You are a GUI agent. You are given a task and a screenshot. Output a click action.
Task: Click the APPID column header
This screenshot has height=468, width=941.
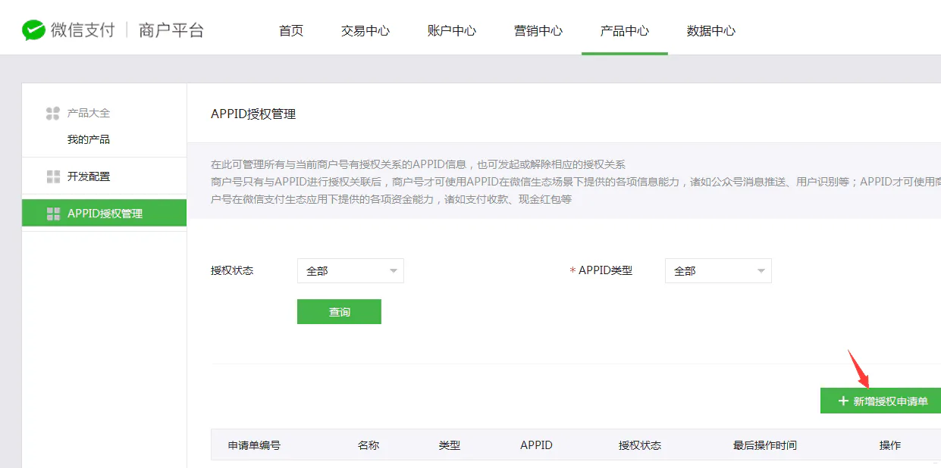click(x=536, y=445)
